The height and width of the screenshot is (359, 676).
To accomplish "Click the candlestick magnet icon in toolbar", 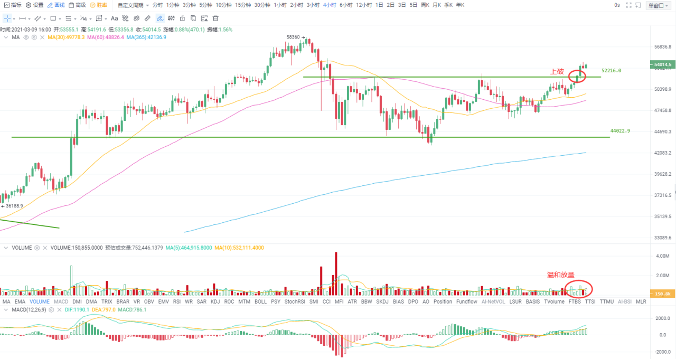I will pos(171,18).
